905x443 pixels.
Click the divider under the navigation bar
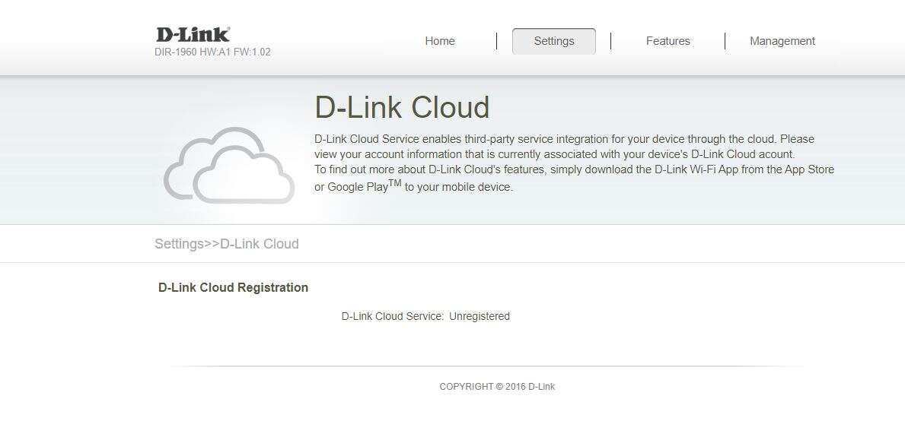coord(452,72)
